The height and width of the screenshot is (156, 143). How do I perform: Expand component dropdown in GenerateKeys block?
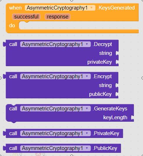55,109
